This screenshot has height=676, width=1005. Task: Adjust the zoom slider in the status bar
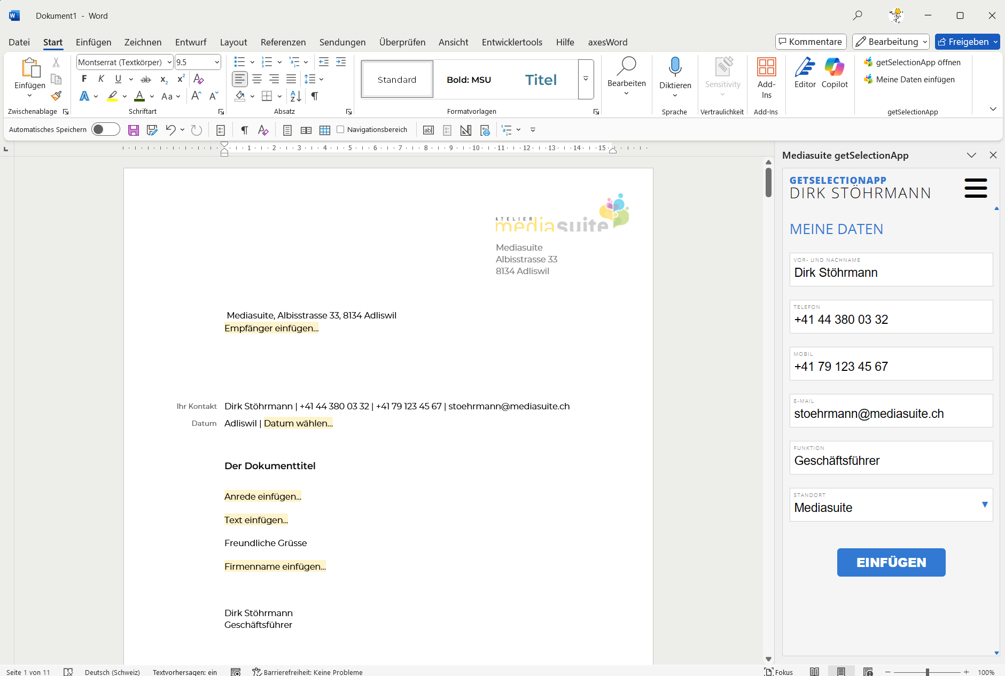click(927, 672)
